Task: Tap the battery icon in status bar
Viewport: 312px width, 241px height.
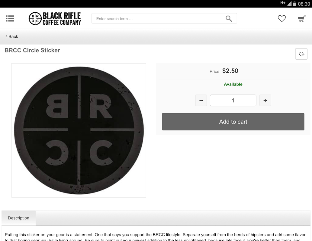Action: point(294,4)
